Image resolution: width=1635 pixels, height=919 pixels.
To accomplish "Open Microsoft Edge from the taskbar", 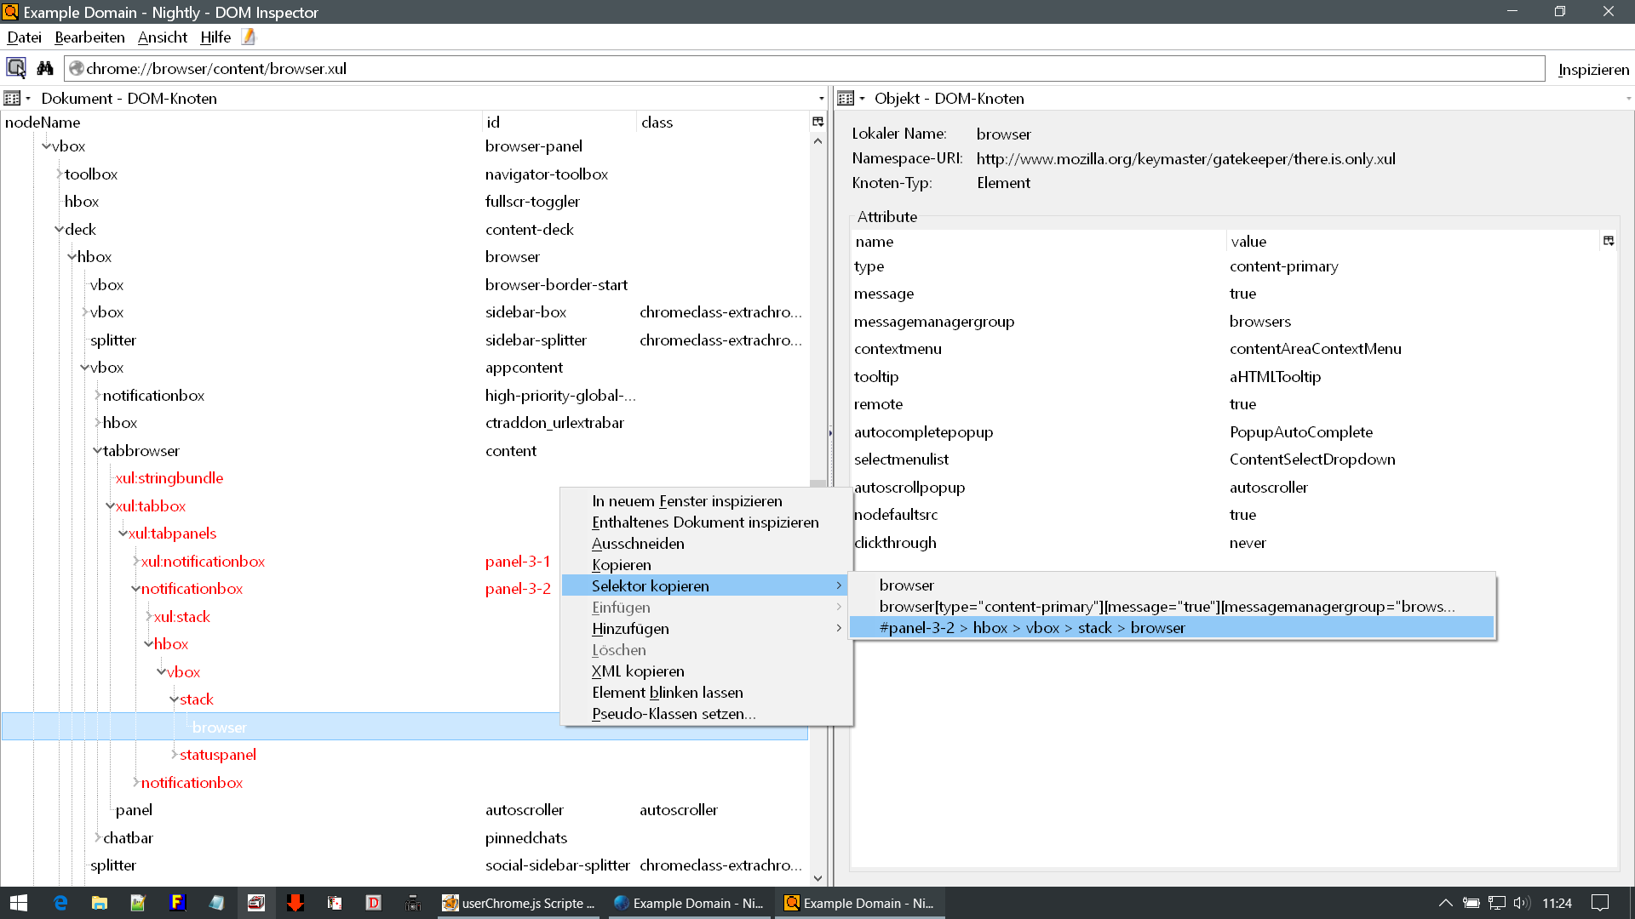I will coord(60,903).
